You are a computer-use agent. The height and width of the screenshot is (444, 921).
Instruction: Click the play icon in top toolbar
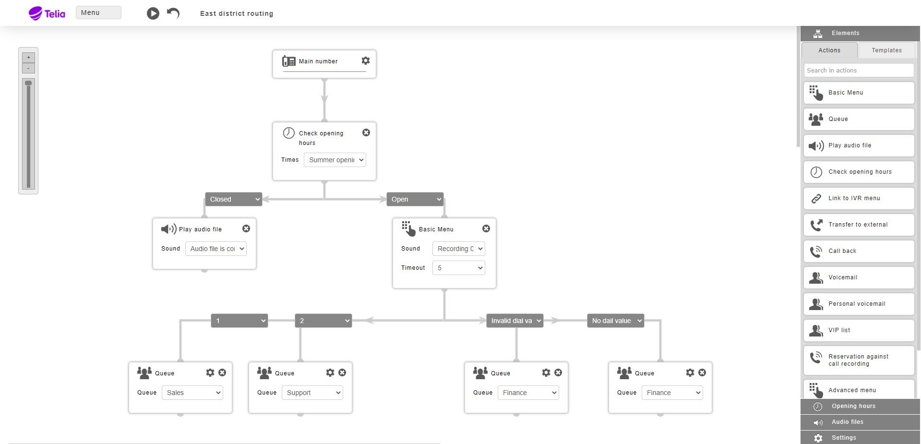153,13
